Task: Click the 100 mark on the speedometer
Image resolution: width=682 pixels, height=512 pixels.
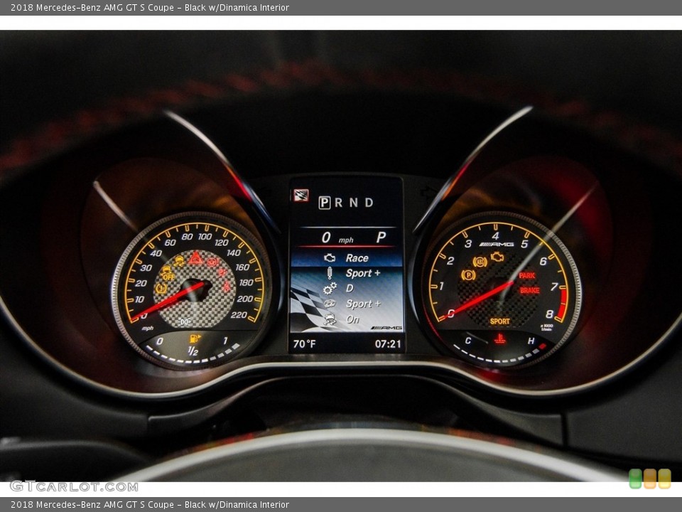Action: (x=205, y=236)
